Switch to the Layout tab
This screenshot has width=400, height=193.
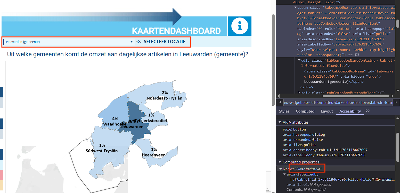pyautogui.click(x=327, y=111)
